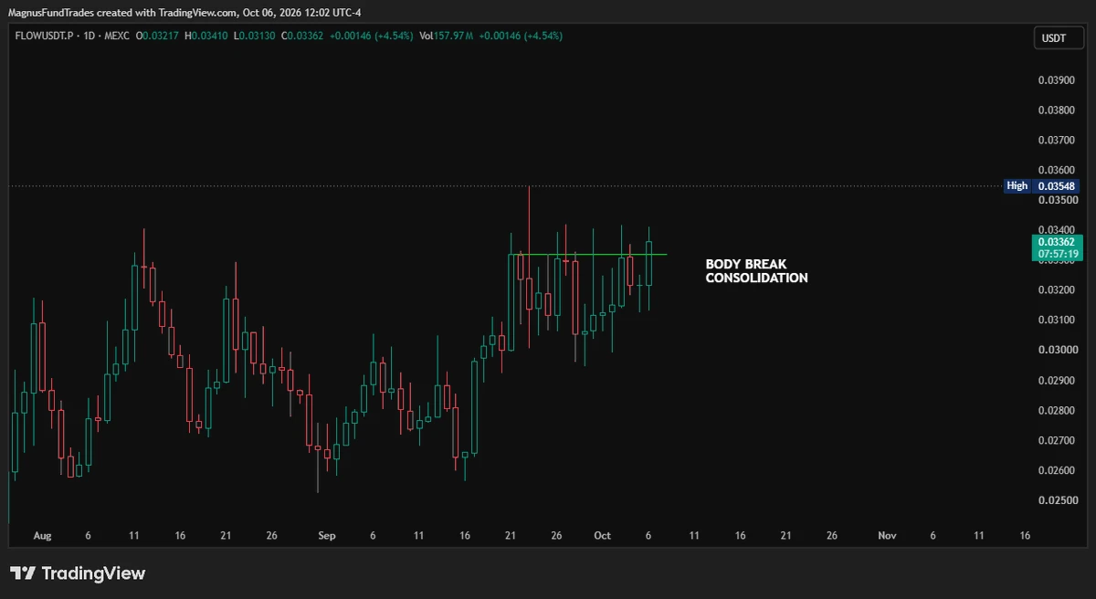Screen dimensions: 1096x599
Task: Select the open value O0.03217
Action: (x=157, y=36)
